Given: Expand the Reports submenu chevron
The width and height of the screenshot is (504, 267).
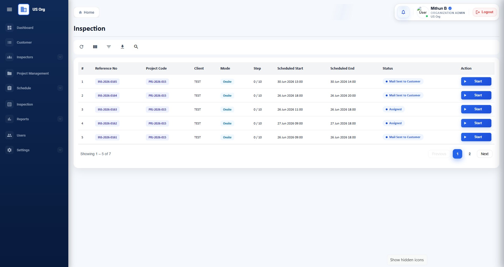Looking at the screenshot, I should tap(60, 119).
